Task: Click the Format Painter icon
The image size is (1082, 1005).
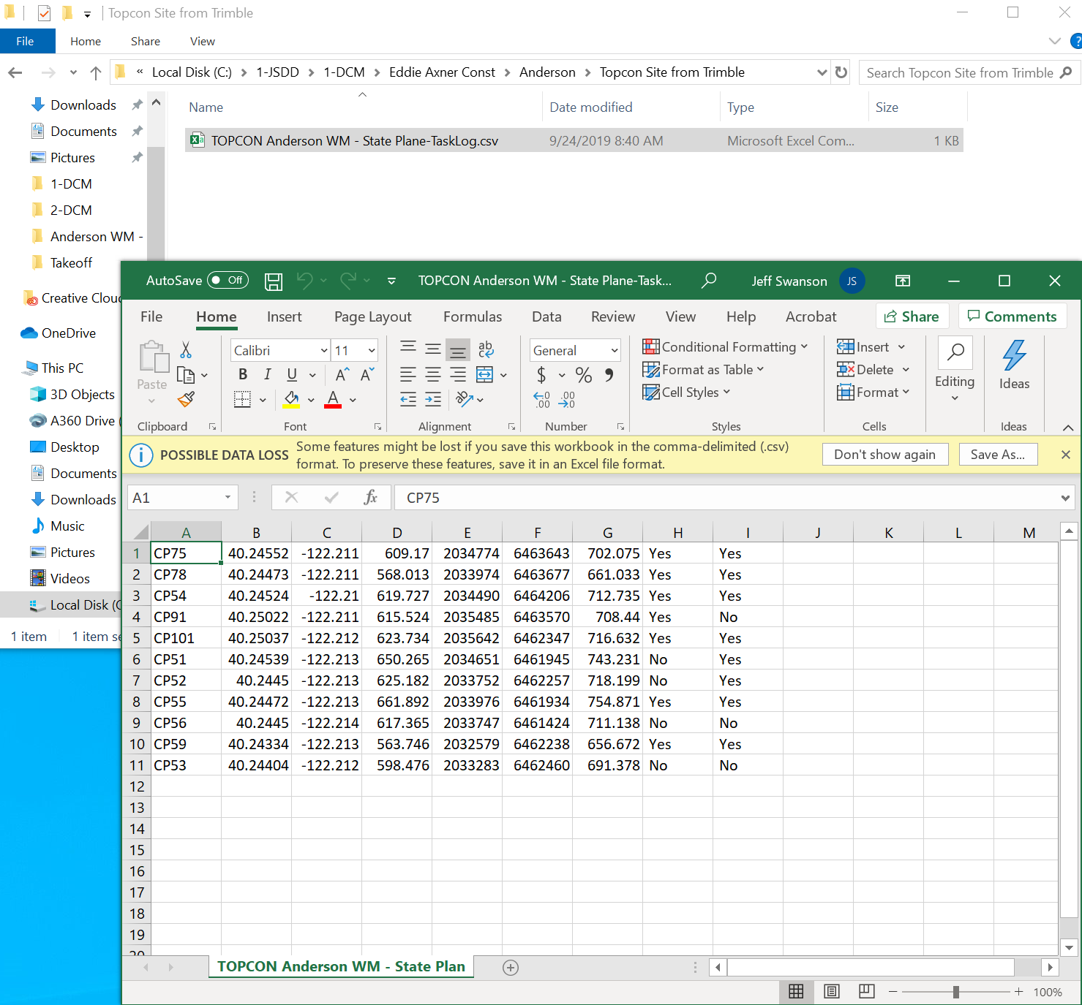Action: (x=186, y=399)
